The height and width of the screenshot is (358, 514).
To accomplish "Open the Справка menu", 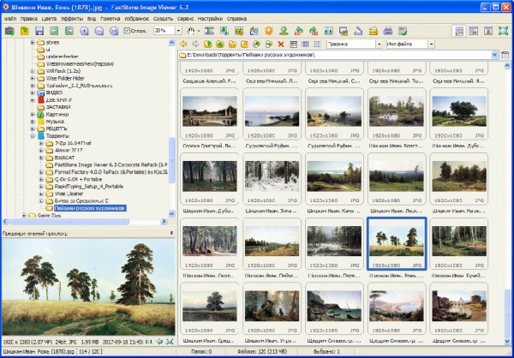I will tap(236, 19).
